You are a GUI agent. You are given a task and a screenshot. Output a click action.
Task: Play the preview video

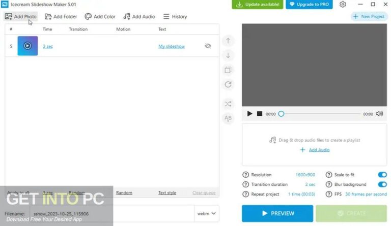249,114
